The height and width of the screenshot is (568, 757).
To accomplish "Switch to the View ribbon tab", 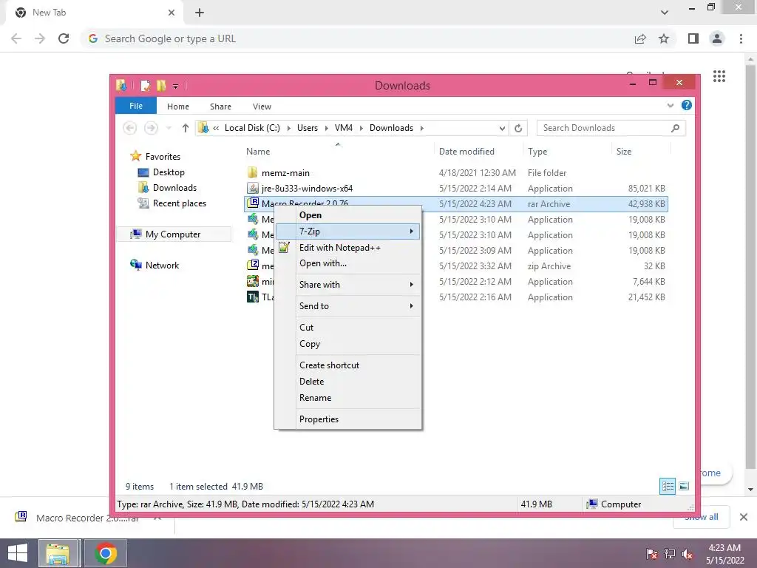I will point(262,106).
